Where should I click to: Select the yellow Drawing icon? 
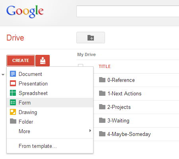13,112
